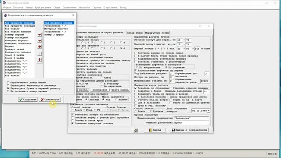Click the field containing 10000
The image size is (281, 158).
(x=205, y=81)
